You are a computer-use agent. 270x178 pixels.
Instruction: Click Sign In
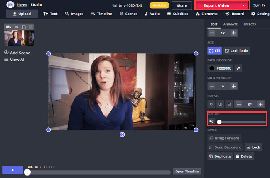point(259,5)
